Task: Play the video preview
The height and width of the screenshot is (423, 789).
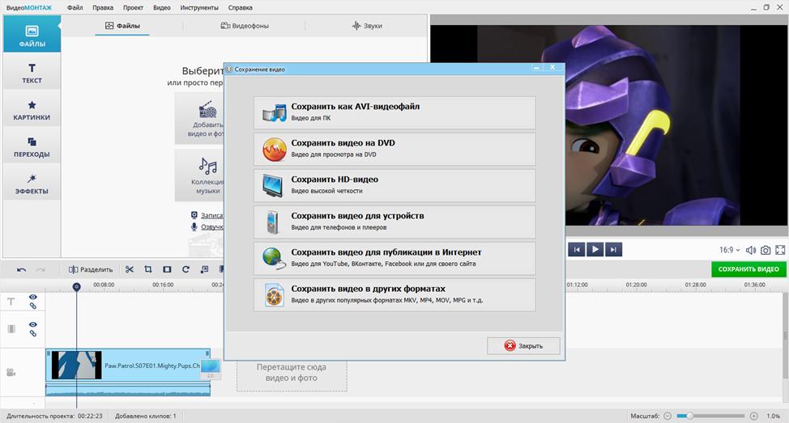Action: click(x=595, y=250)
